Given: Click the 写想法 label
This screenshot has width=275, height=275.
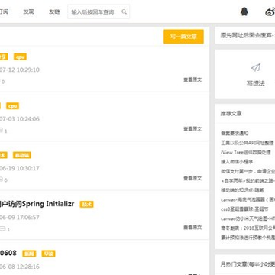Looking at the screenshot, I should point(256,83).
